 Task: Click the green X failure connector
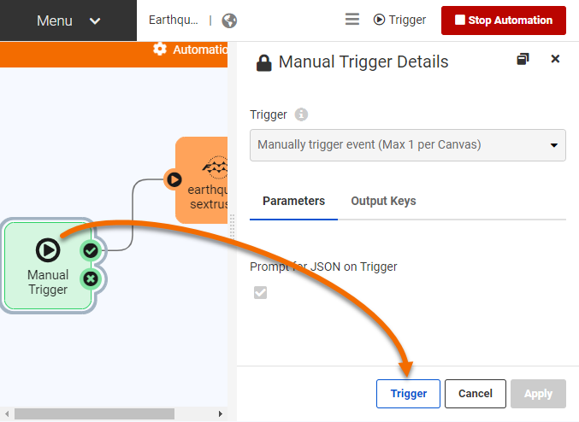tap(91, 278)
